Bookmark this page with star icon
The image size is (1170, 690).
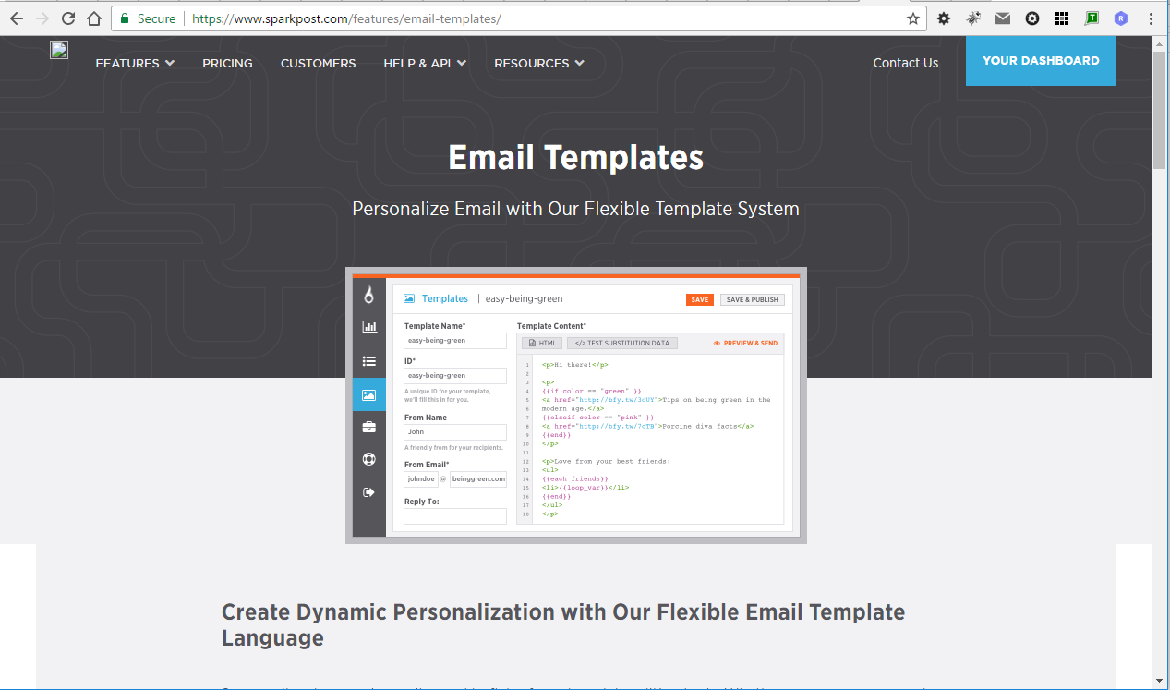click(913, 18)
